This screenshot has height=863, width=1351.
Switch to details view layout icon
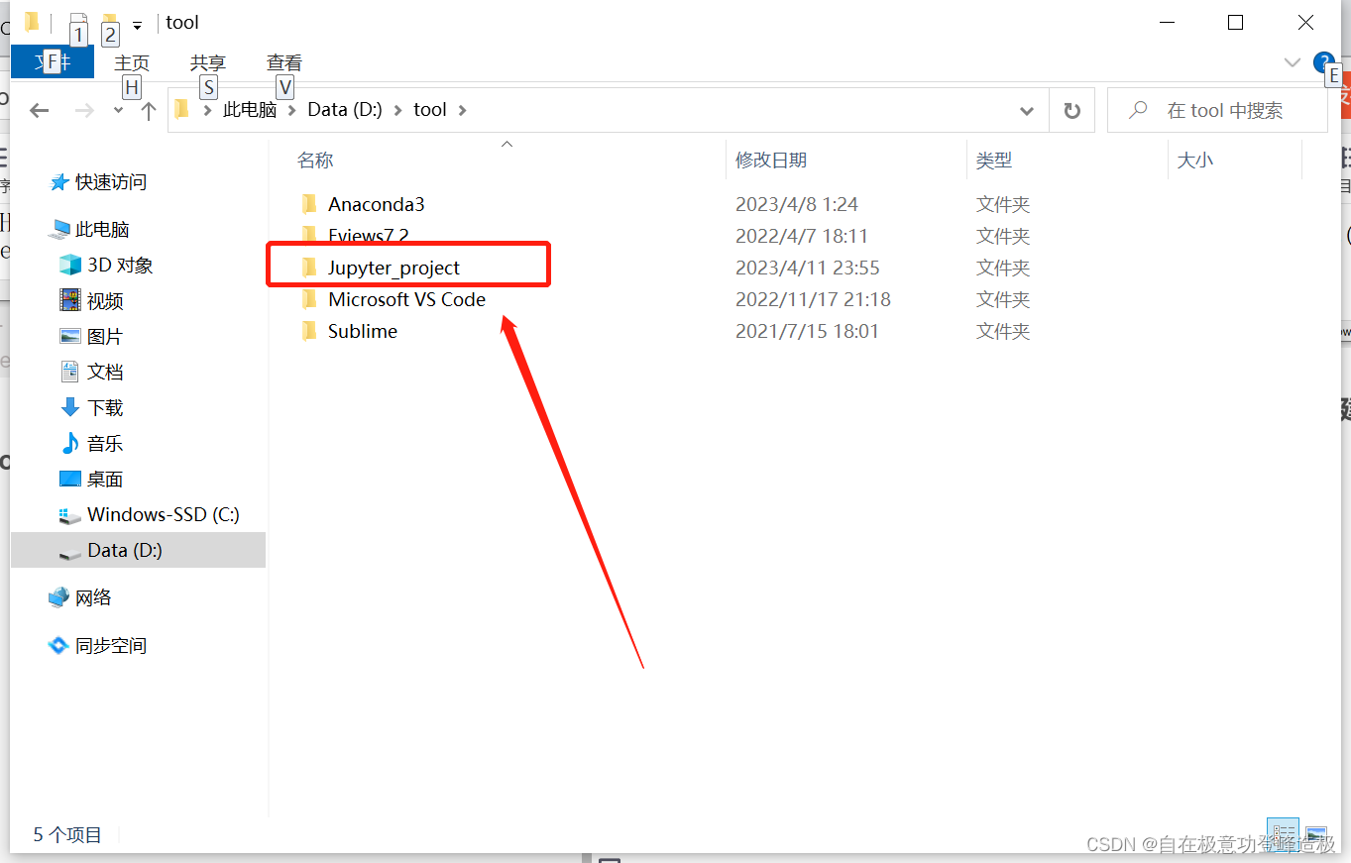(x=1285, y=834)
